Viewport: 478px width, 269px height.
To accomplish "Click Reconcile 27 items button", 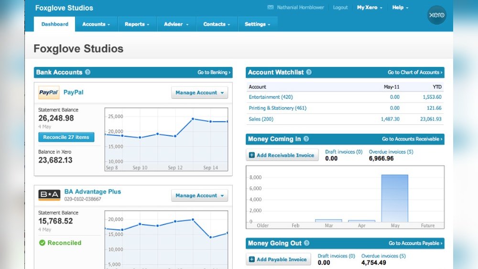I will click(66, 137).
